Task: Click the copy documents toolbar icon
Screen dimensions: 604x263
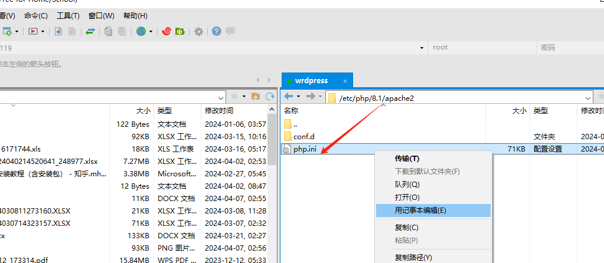Action: pyautogui.click(x=109, y=31)
